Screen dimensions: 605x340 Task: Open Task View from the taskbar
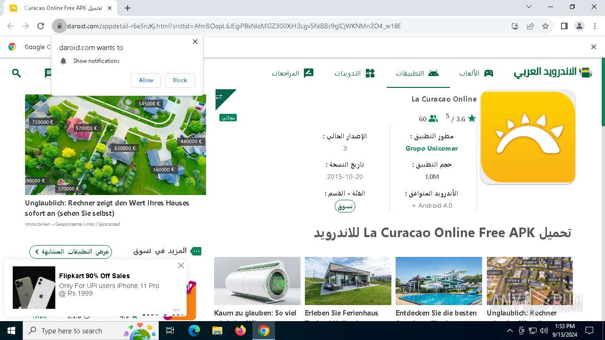[170, 331]
